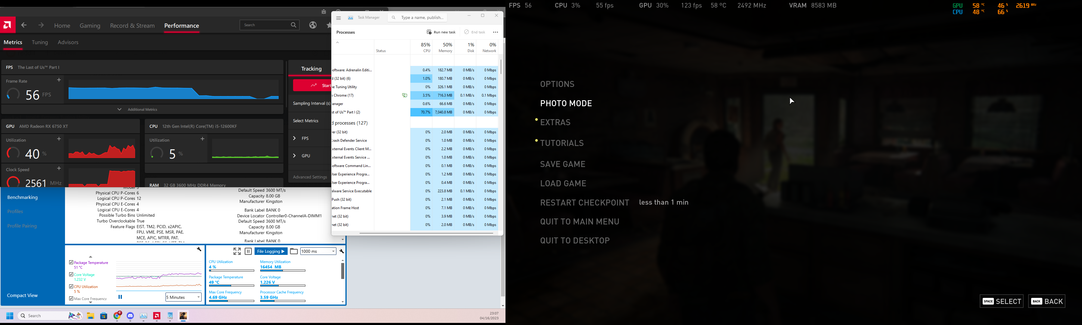Image resolution: width=1082 pixels, height=325 pixels.
Task: Uncheck Core Voltage in XTU graph
Action: pos(71,274)
